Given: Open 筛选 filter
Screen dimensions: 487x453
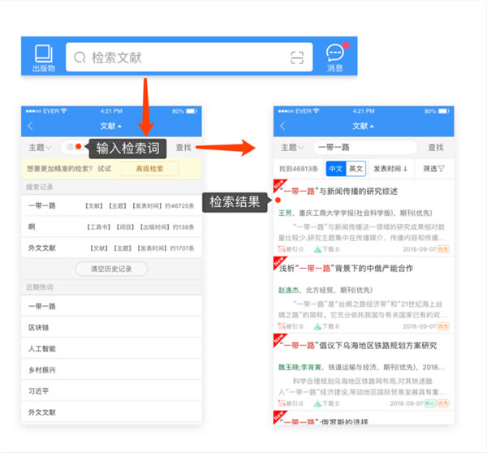Looking at the screenshot, I should tap(433, 169).
